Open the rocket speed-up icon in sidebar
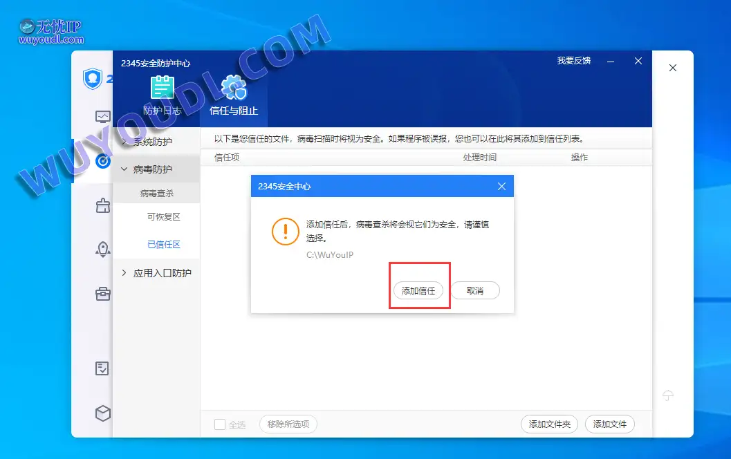Screen dimensions: 731x459 coord(102,250)
